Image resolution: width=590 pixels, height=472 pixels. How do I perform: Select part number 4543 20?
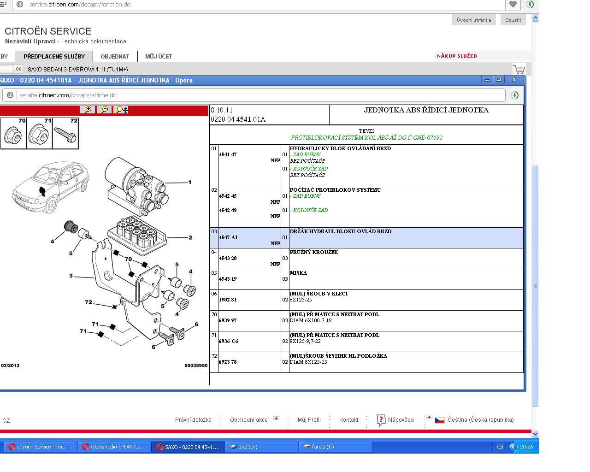tap(228, 258)
